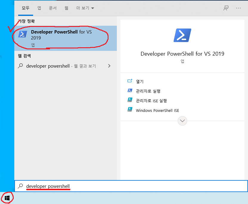
Task: Click the Windows Start button
Action: (x=7, y=198)
